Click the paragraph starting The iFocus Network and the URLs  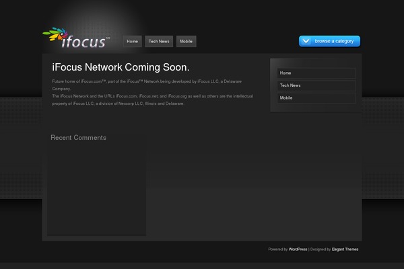click(153, 100)
